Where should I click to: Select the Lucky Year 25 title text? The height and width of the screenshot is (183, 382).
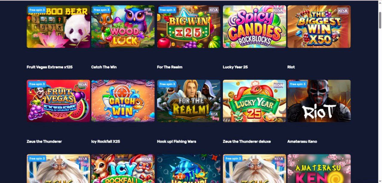(235, 67)
